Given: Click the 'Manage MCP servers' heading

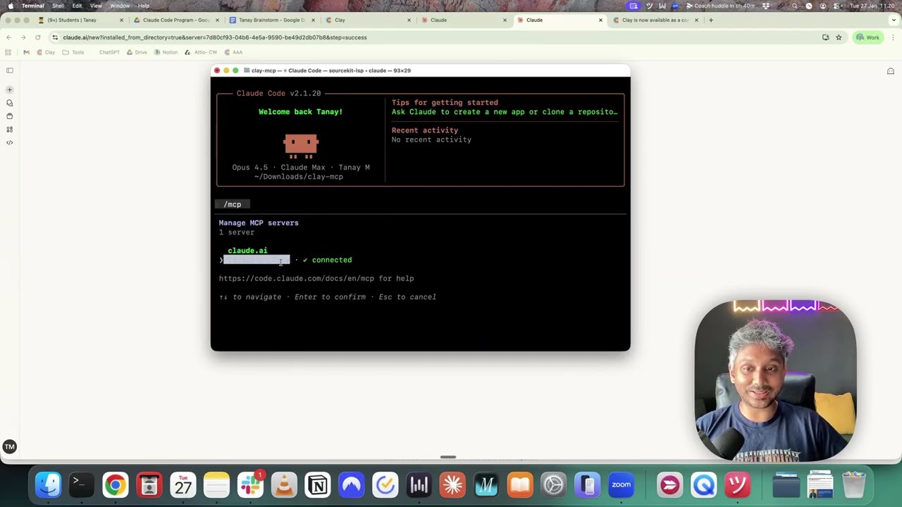Looking at the screenshot, I should [259, 223].
